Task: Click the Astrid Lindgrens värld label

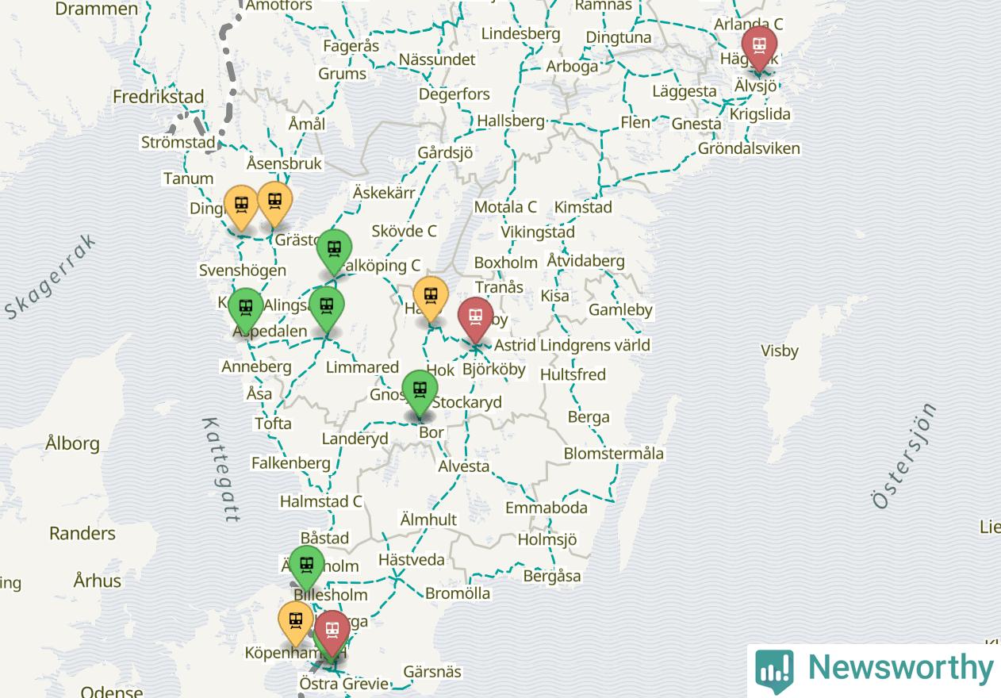Action: (x=572, y=345)
